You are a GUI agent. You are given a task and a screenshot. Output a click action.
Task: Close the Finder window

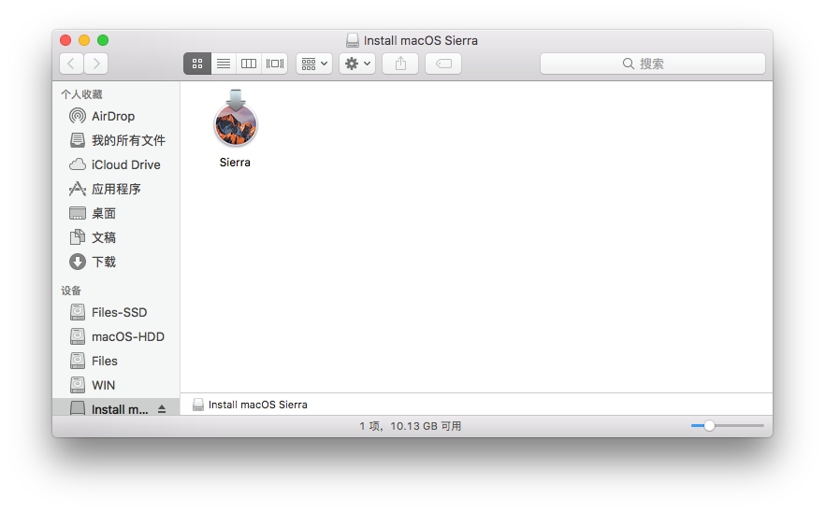point(65,40)
